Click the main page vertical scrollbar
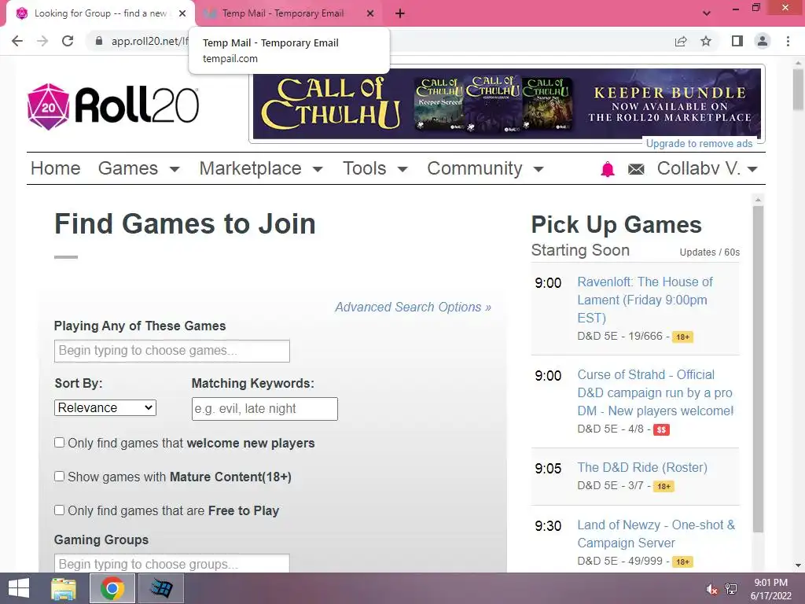Image resolution: width=805 pixels, height=604 pixels. click(798, 90)
